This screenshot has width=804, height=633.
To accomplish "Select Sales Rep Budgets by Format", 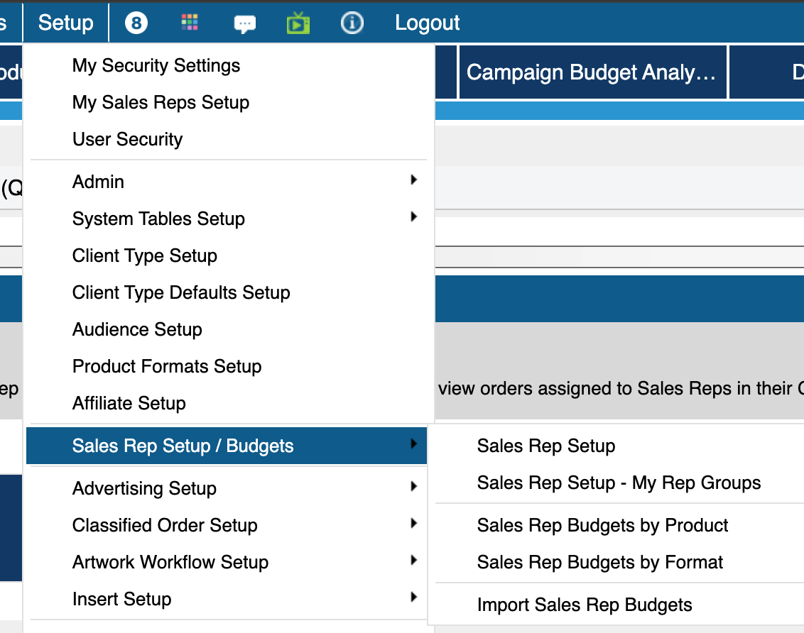I will (599, 562).
